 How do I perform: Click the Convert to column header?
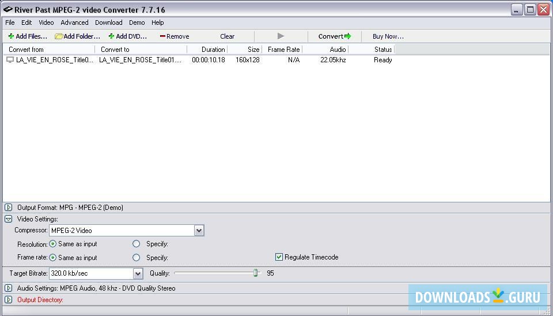click(141, 50)
